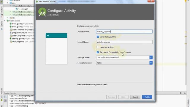Click the disabled Previous button
The width and height of the screenshot is (190, 107).
tap(112, 97)
